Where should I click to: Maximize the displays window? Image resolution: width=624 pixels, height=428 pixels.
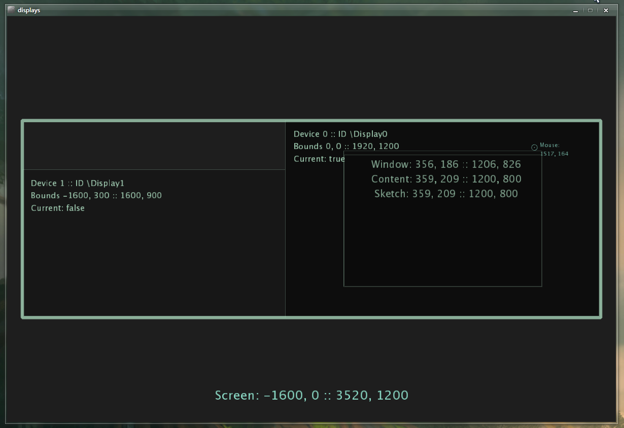click(x=591, y=10)
